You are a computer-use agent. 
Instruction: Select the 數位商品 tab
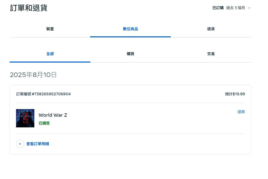(130, 29)
